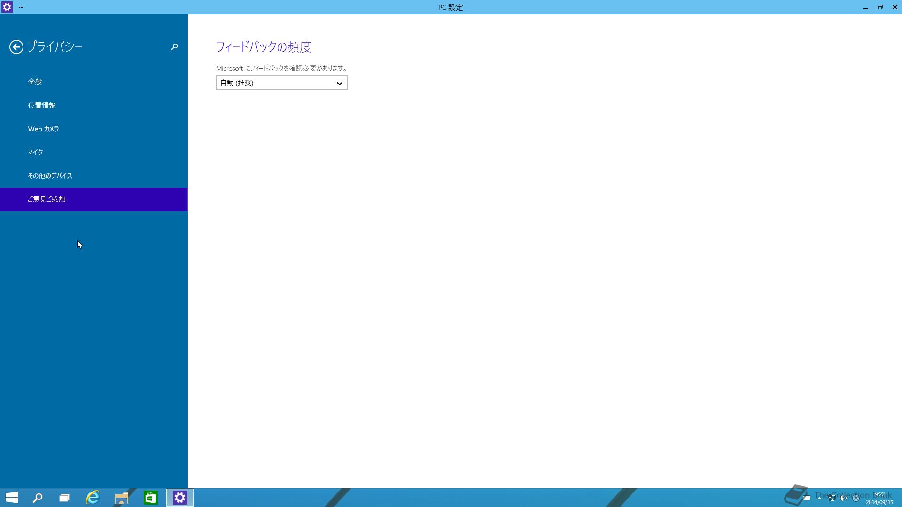Open the three-dot options in the title bar

tap(21, 7)
